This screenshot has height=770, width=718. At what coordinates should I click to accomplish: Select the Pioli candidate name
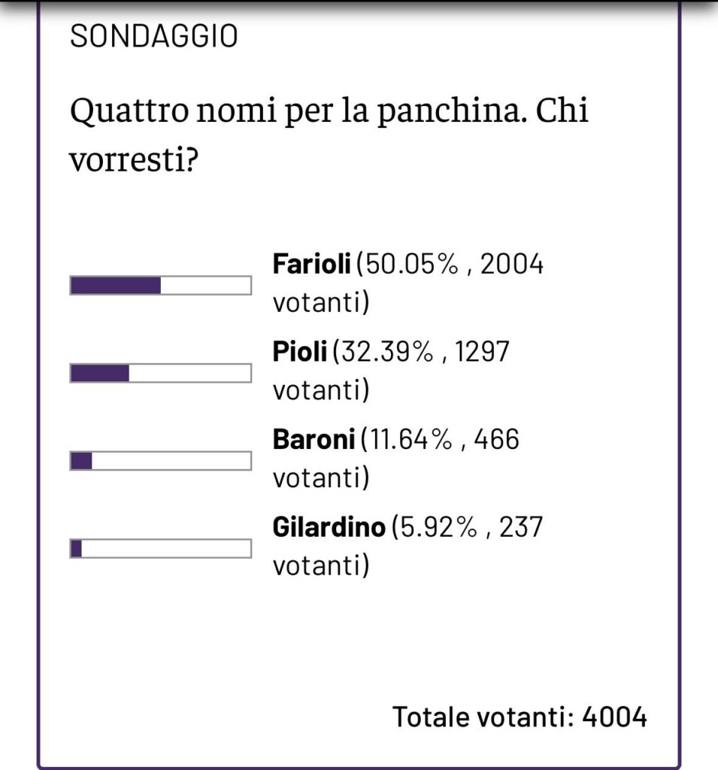299,352
